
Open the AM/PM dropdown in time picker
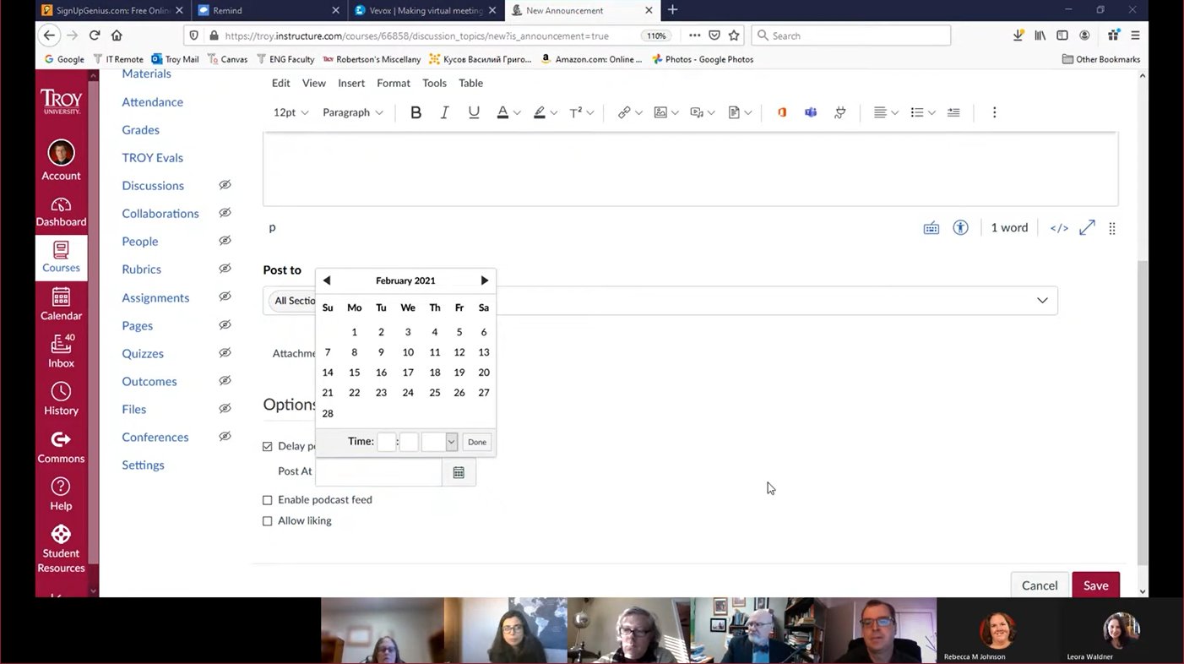click(440, 442)
